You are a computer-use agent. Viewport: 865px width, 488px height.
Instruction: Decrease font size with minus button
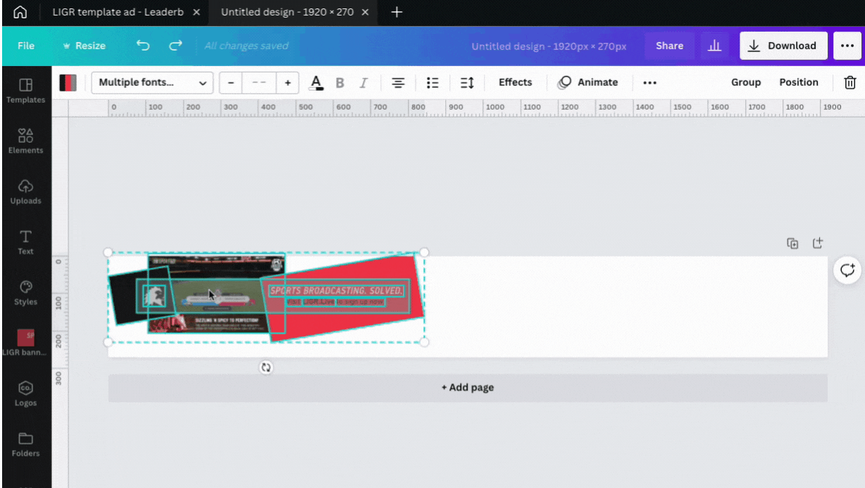(x=230, y=83)
